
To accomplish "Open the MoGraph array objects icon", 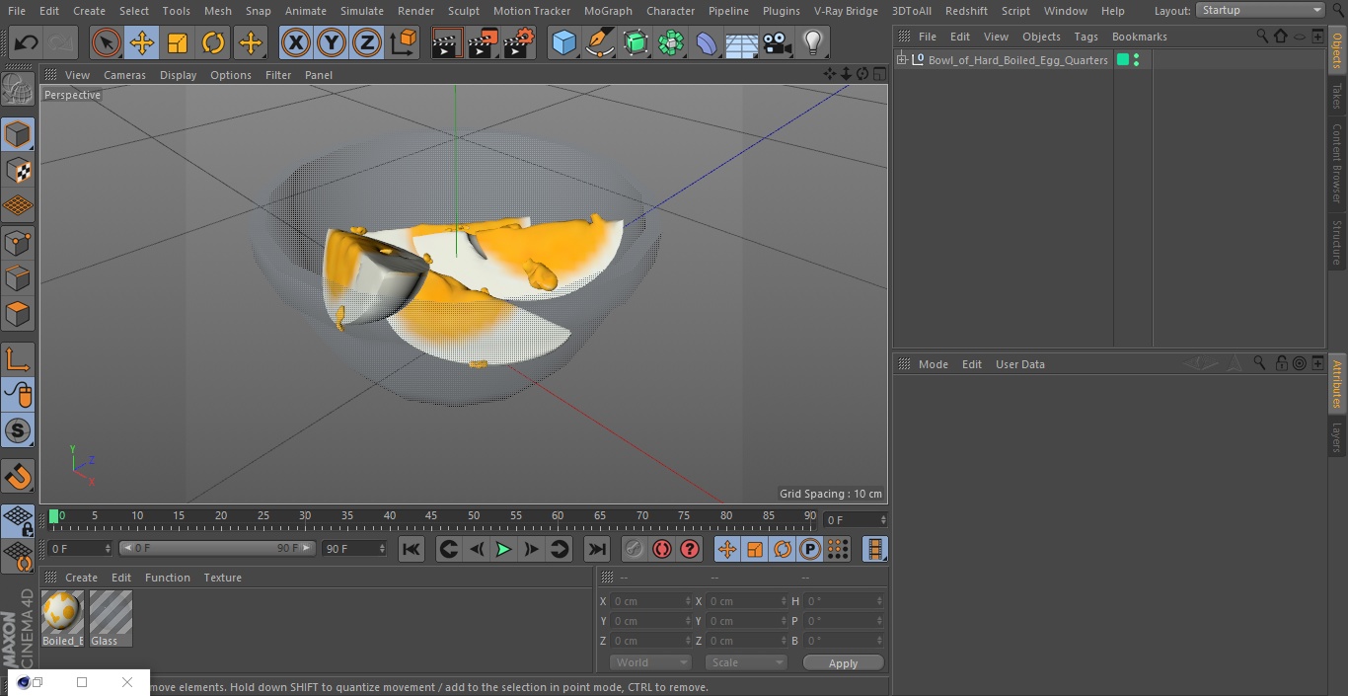I will [671, 42].
